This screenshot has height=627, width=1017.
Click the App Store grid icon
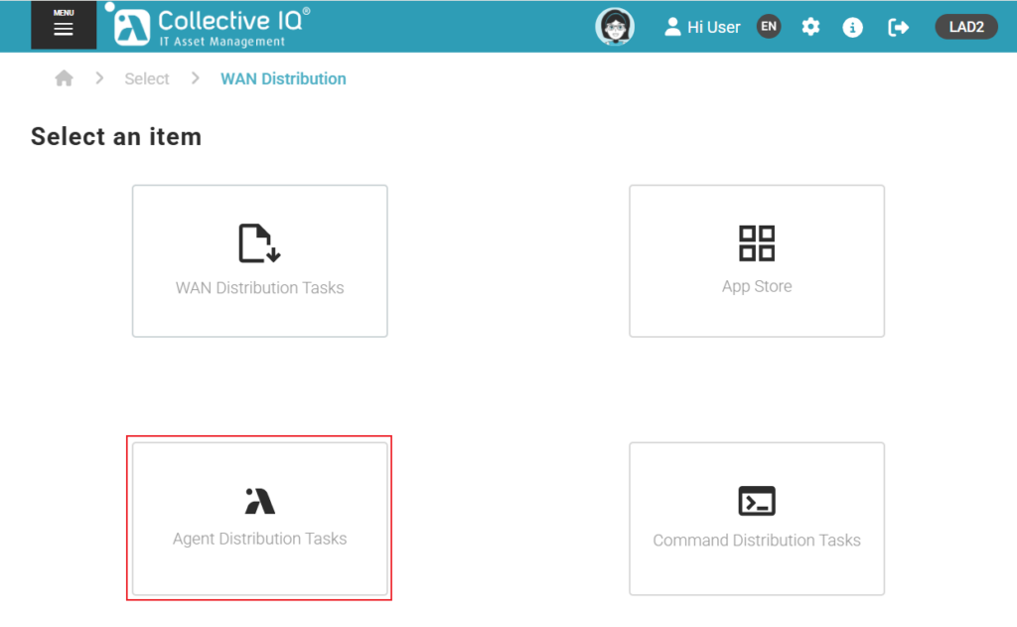tap(757, 243)
